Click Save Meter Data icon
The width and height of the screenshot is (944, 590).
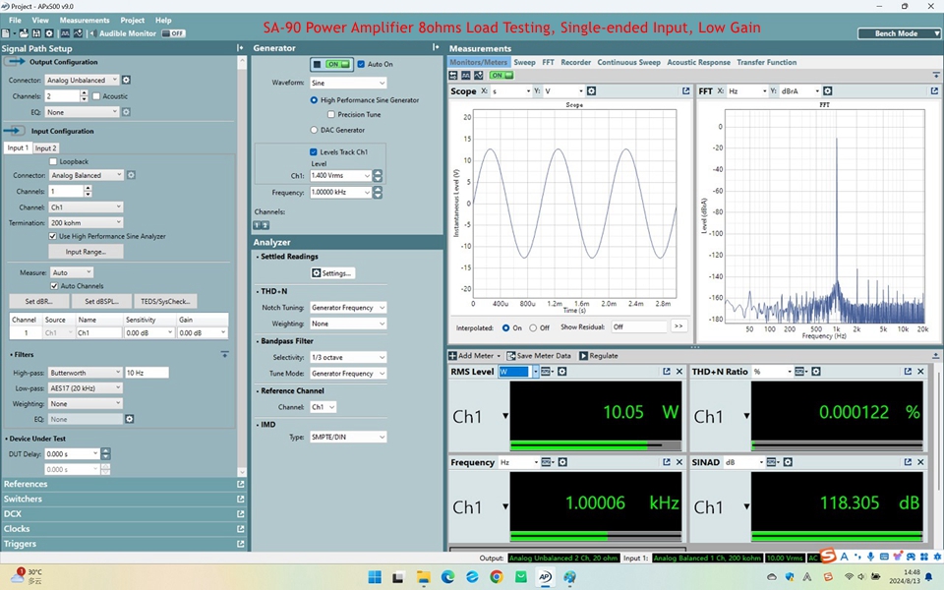tap(509, 356)
